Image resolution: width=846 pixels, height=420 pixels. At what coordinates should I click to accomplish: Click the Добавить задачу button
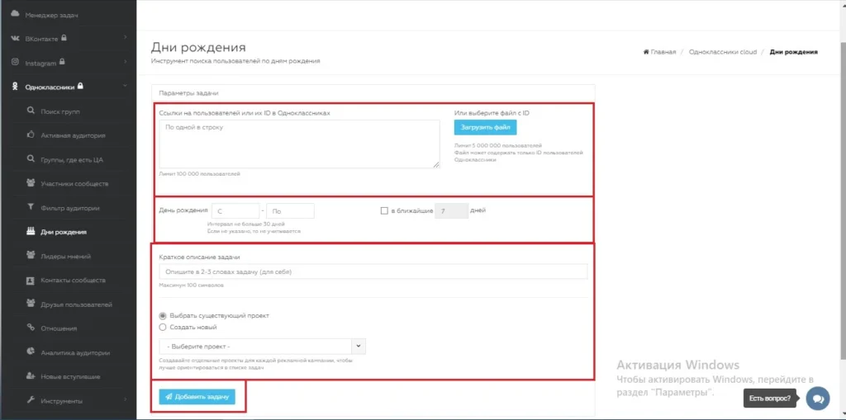tap(197, 396)
